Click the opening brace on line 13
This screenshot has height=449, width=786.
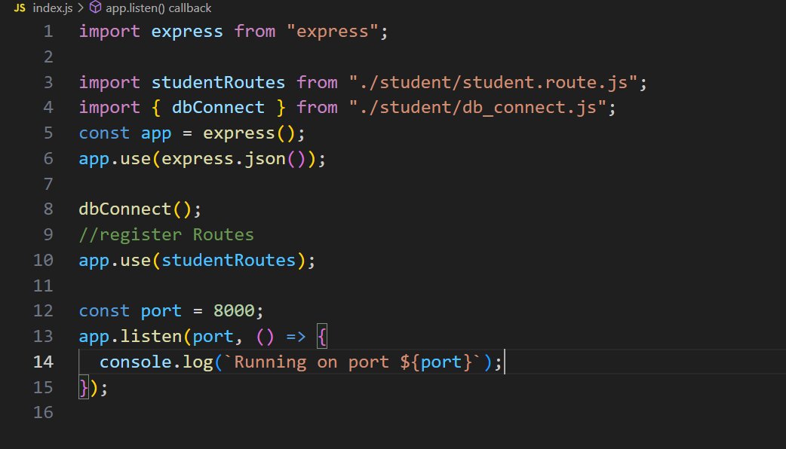coord(322,337)
